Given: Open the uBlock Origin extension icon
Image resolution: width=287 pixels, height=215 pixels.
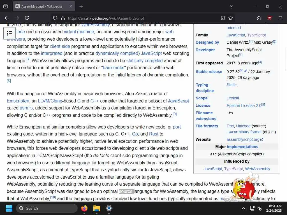Looking at the screenshot, I should 269,18.
